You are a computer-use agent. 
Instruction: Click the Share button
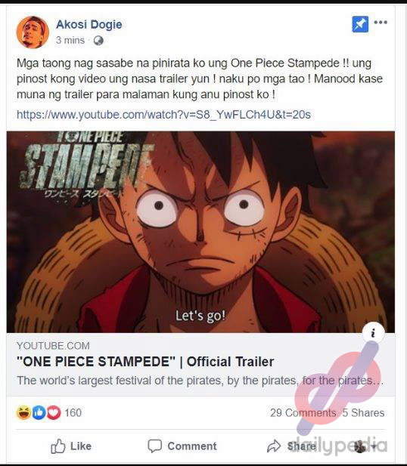click(291, 446)
